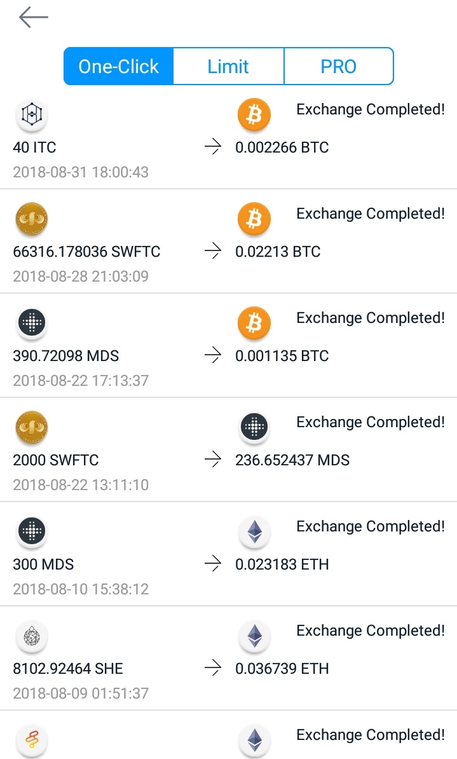
Task: Click the ITC coin icon
Action: (x=32, y=114)
